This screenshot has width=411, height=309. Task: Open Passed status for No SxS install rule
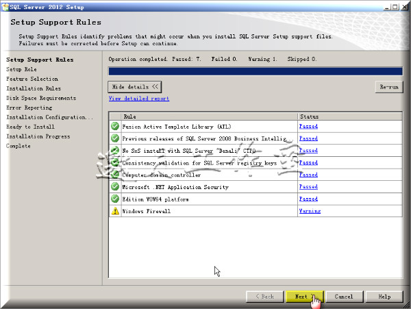click(x=308, y=151)
